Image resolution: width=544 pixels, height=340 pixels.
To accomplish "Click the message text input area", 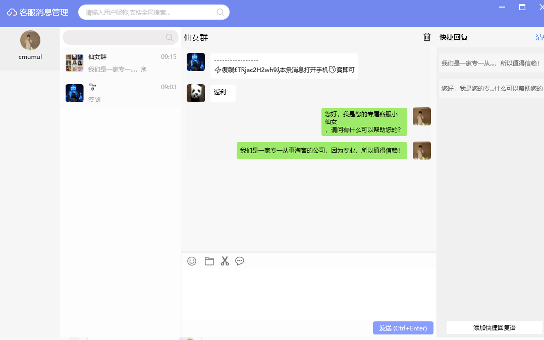I will tap(309, 294).
